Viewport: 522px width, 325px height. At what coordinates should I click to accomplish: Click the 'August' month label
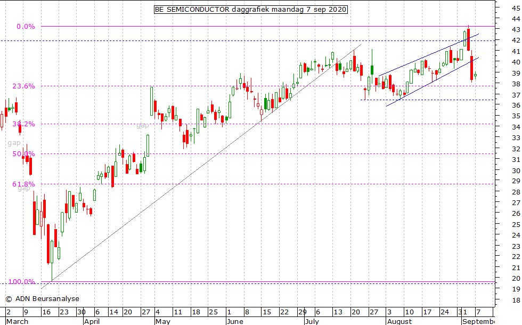click(x=399, y=321)
